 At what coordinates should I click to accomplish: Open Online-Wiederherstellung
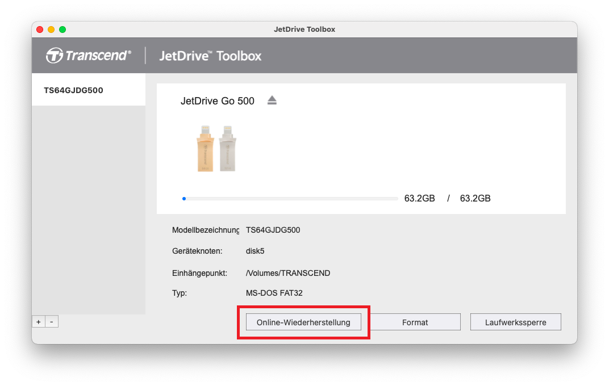(x=303, y=322)
